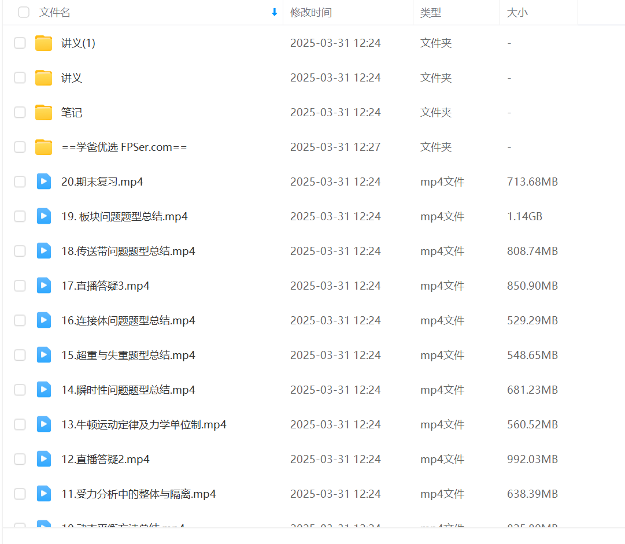This screenshot has width=625, height=544.
Task: Open file name 14.瞬时性问题题型总结.mp4
Action: point(128,390)
